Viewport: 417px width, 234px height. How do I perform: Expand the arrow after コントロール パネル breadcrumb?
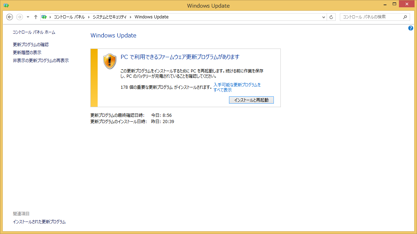tap(89, 17)
